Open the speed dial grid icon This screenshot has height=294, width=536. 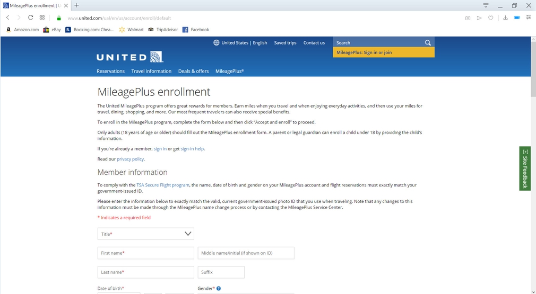[42, 17]
